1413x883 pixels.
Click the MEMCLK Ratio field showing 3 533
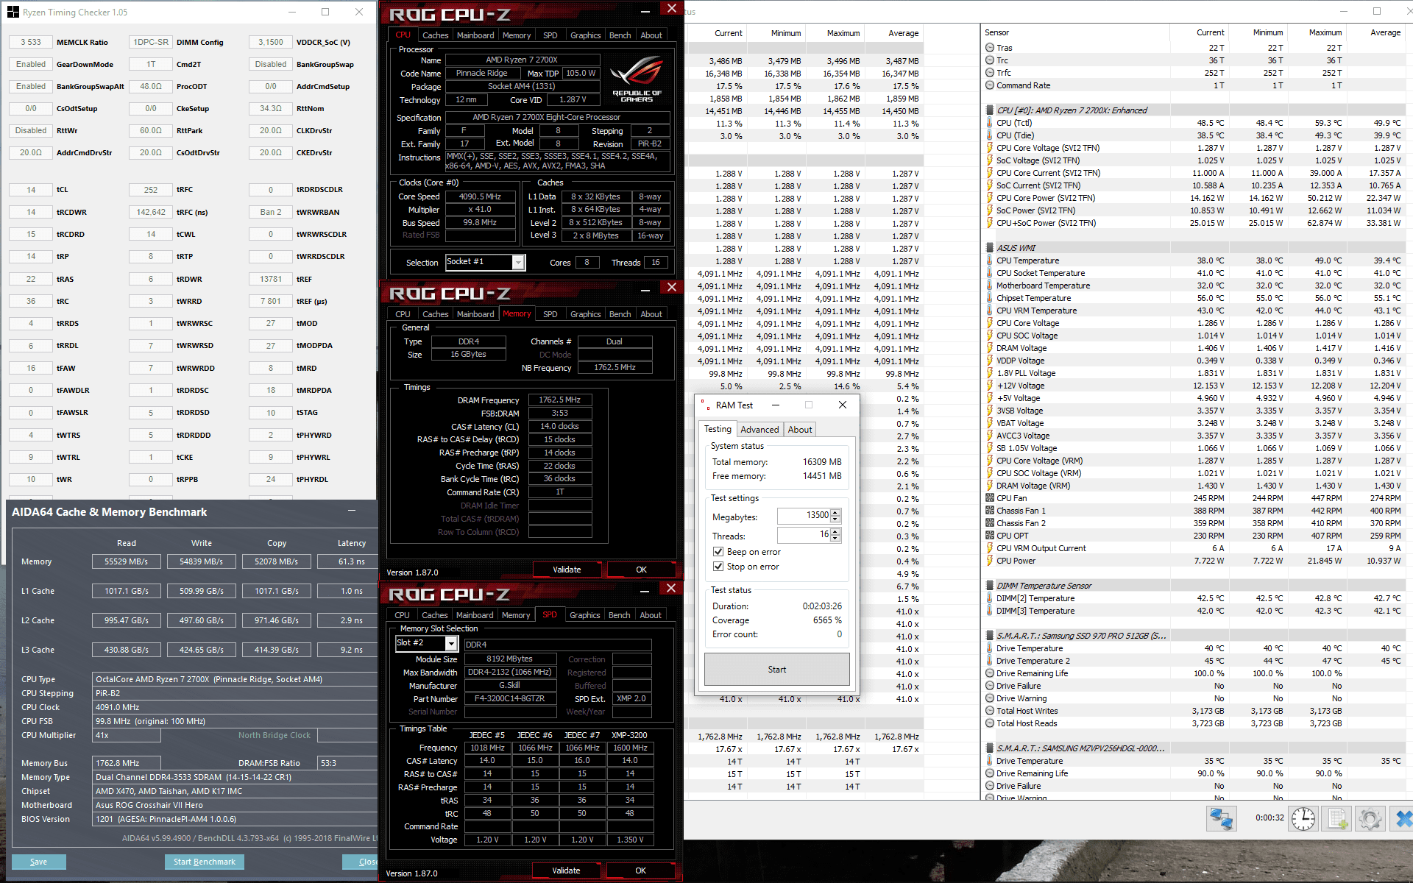pyautogui.click(x=30, y=42)
